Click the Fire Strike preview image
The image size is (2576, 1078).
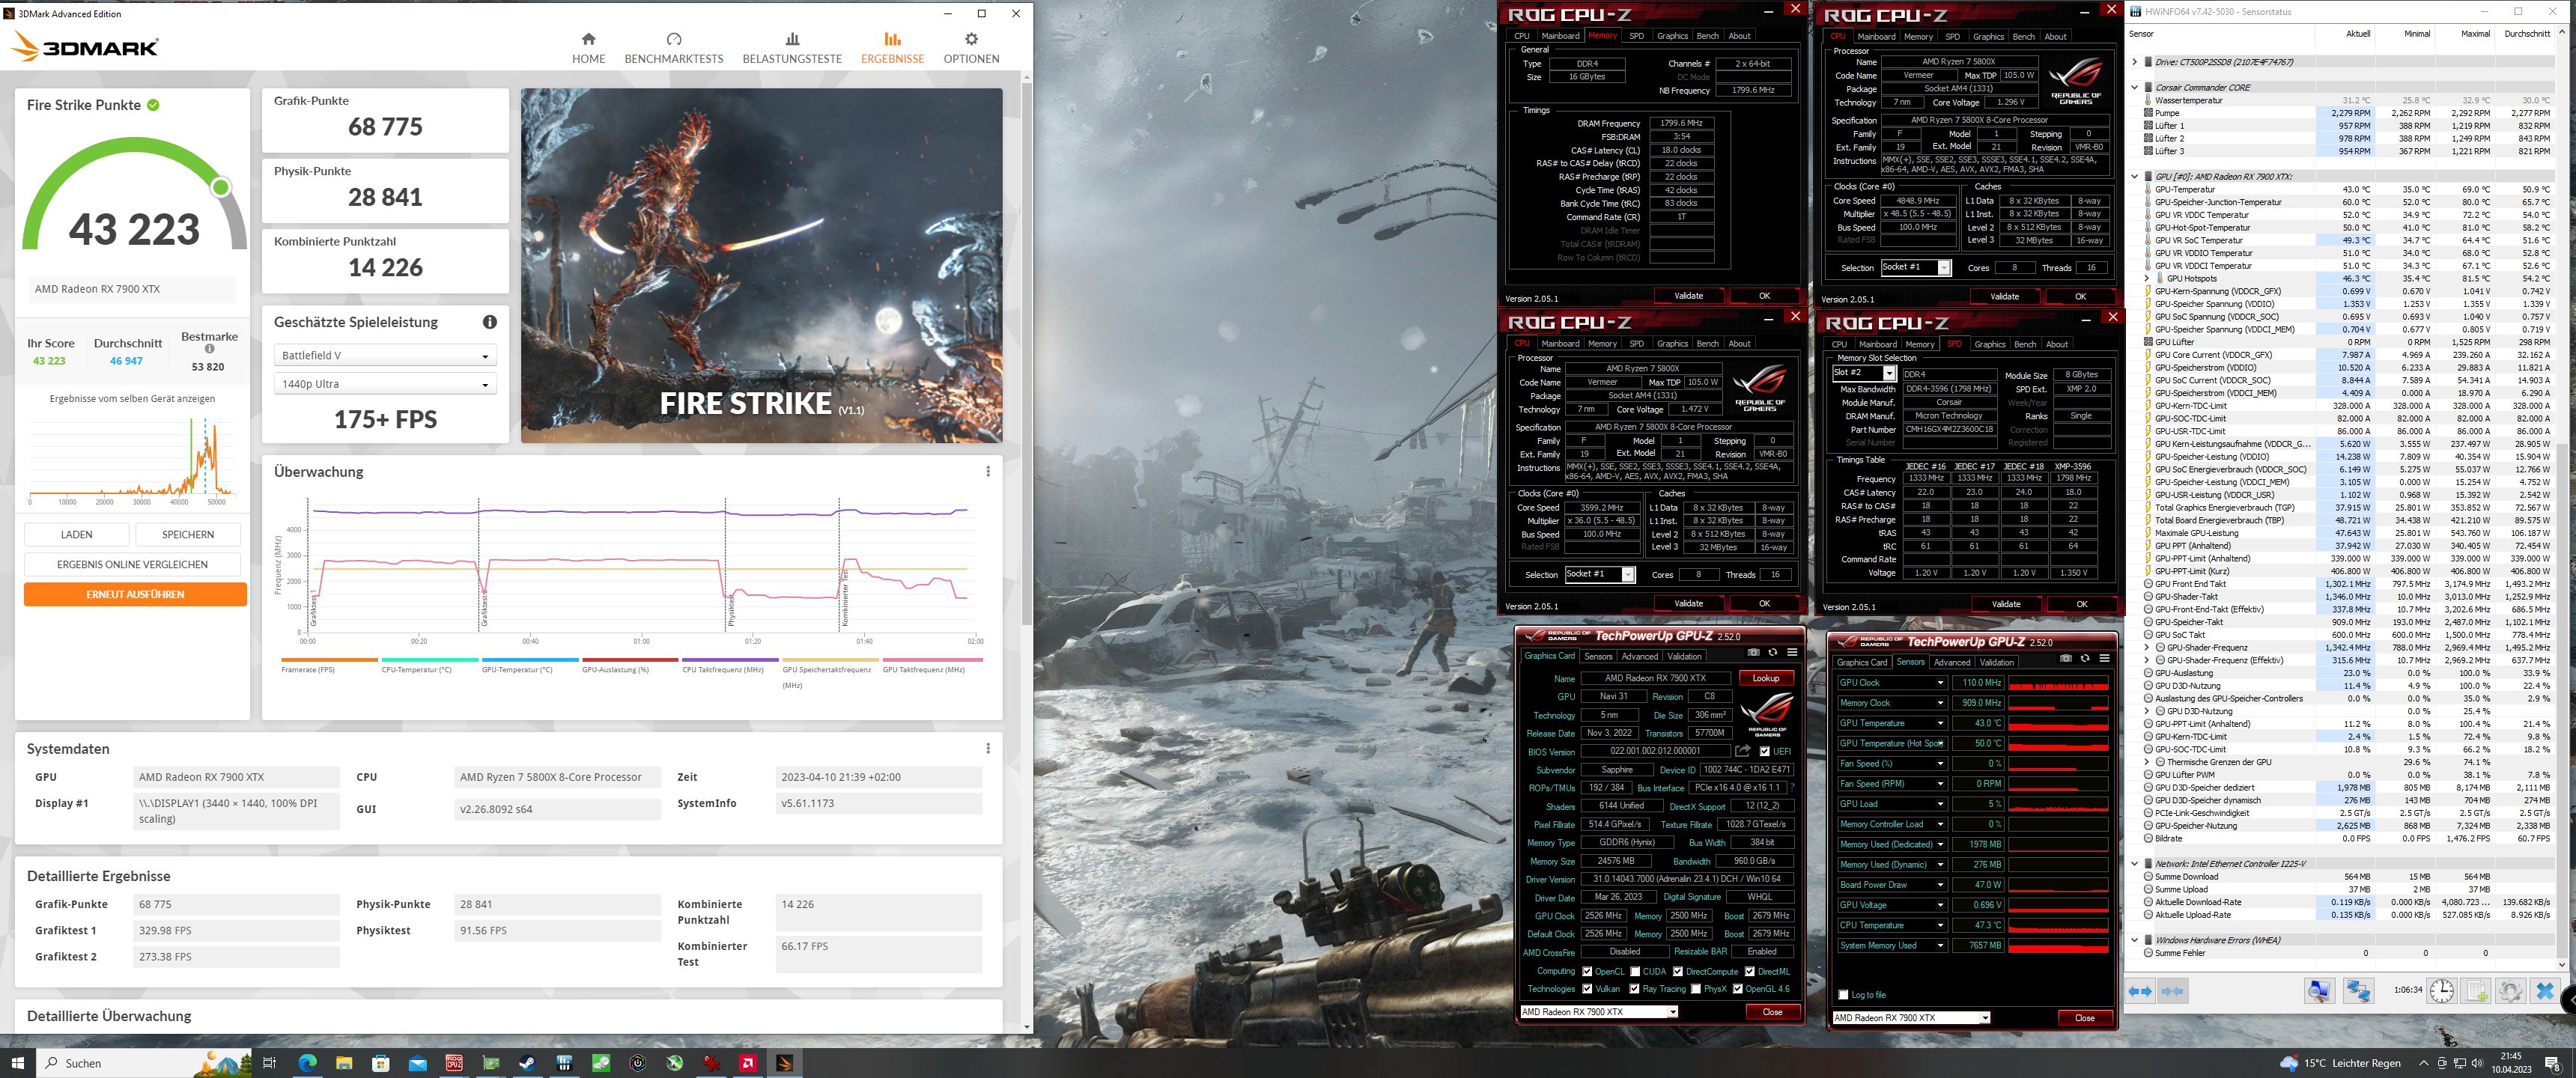(x=761, y=265)
